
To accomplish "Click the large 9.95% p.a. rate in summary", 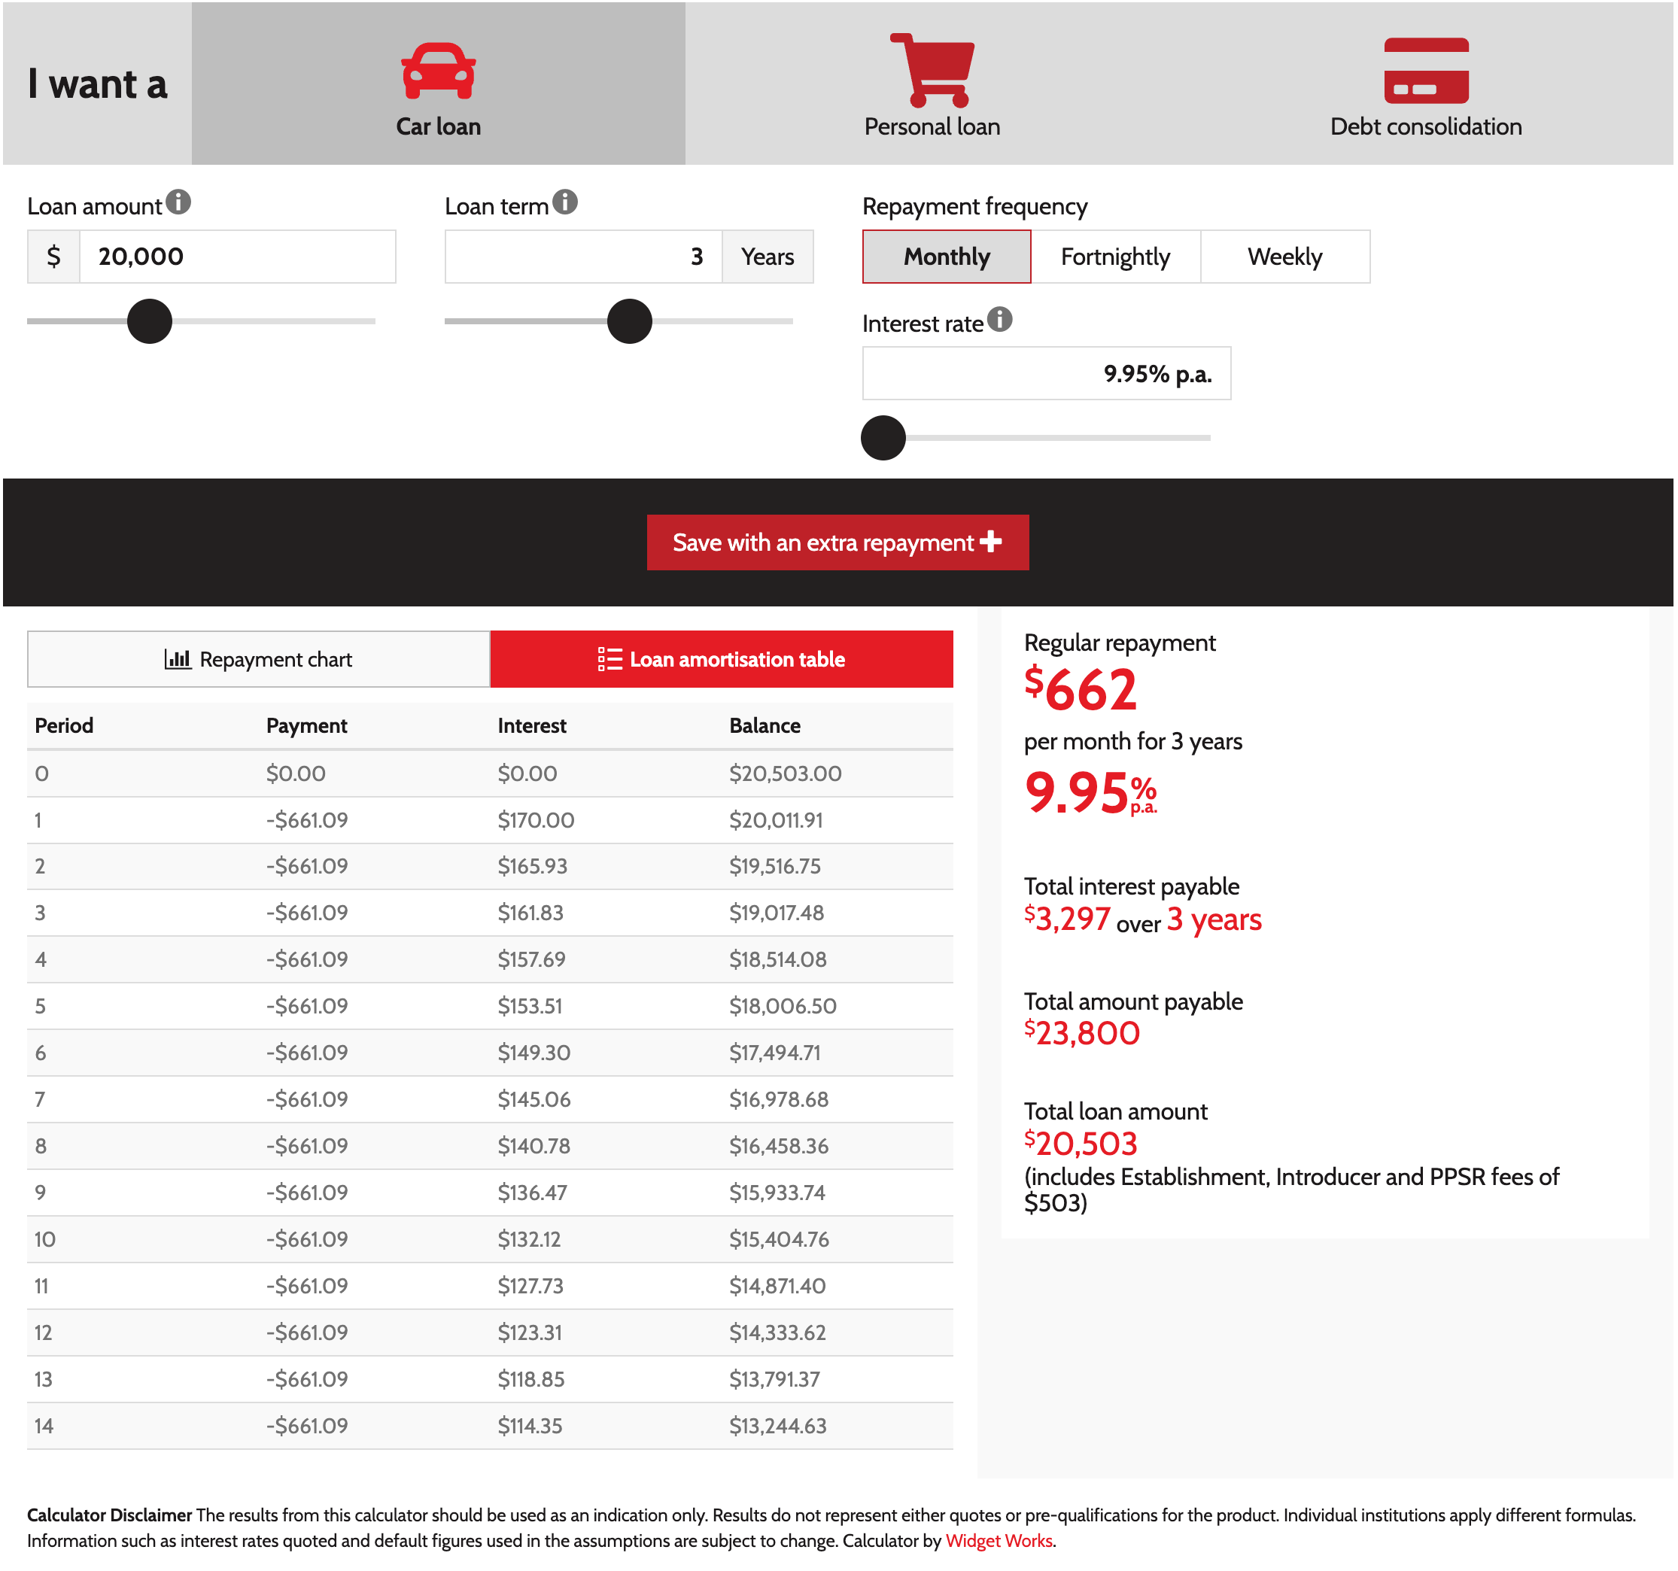I will [x=1090, y=794].
